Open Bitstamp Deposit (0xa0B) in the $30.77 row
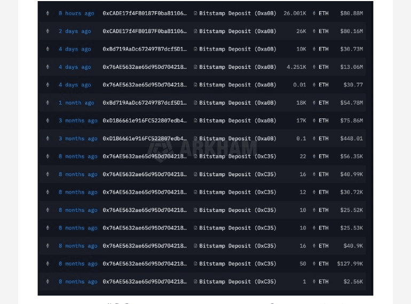 coord(238,85)
